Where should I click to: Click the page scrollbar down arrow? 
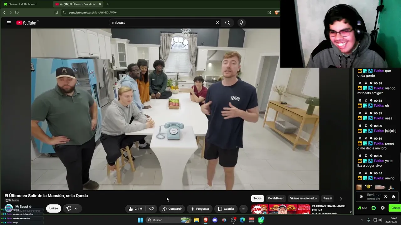click(351, 212)
